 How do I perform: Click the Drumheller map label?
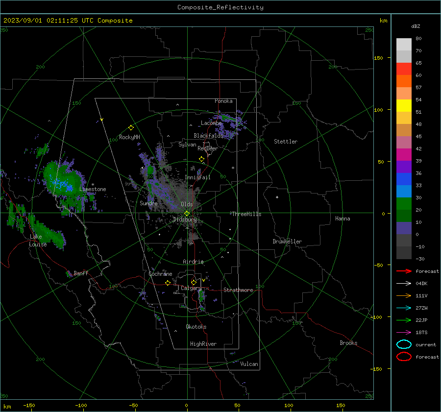pos(287,242)
